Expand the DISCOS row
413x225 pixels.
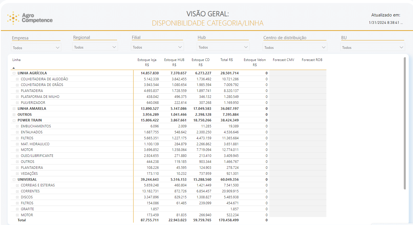coord(17,197)
